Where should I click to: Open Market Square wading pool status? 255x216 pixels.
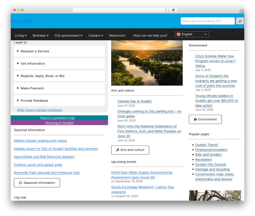[40, 140]
